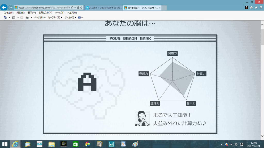Click the browser Back arrow button
Screen dimensions: 264x148
[x=4, y=7]
